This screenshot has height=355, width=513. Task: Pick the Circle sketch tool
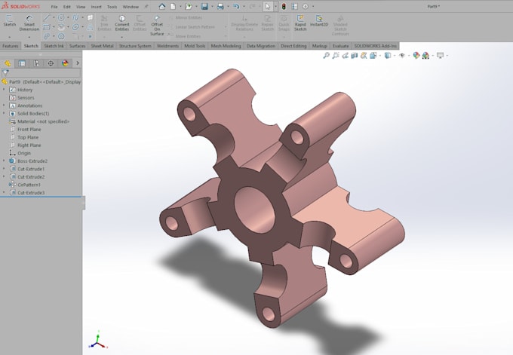[61, 17]
